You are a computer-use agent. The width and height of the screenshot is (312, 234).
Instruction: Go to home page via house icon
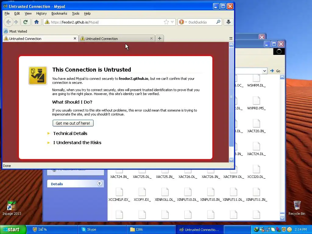[37, 22]
